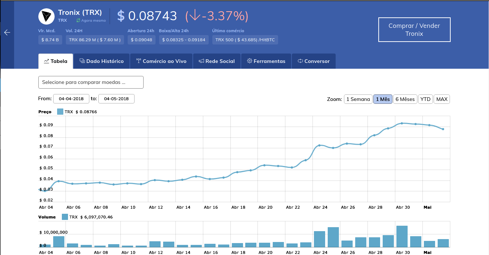The width and height of the screenshot is (489, 255).
Task: Open Comércio ao Vivo tab
Action: (x=161, y=61)
